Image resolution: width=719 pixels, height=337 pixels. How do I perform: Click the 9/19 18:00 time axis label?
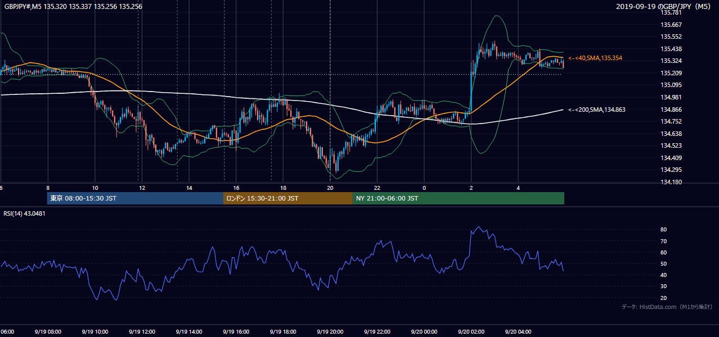pyautogui.click(x=283, y=332)
